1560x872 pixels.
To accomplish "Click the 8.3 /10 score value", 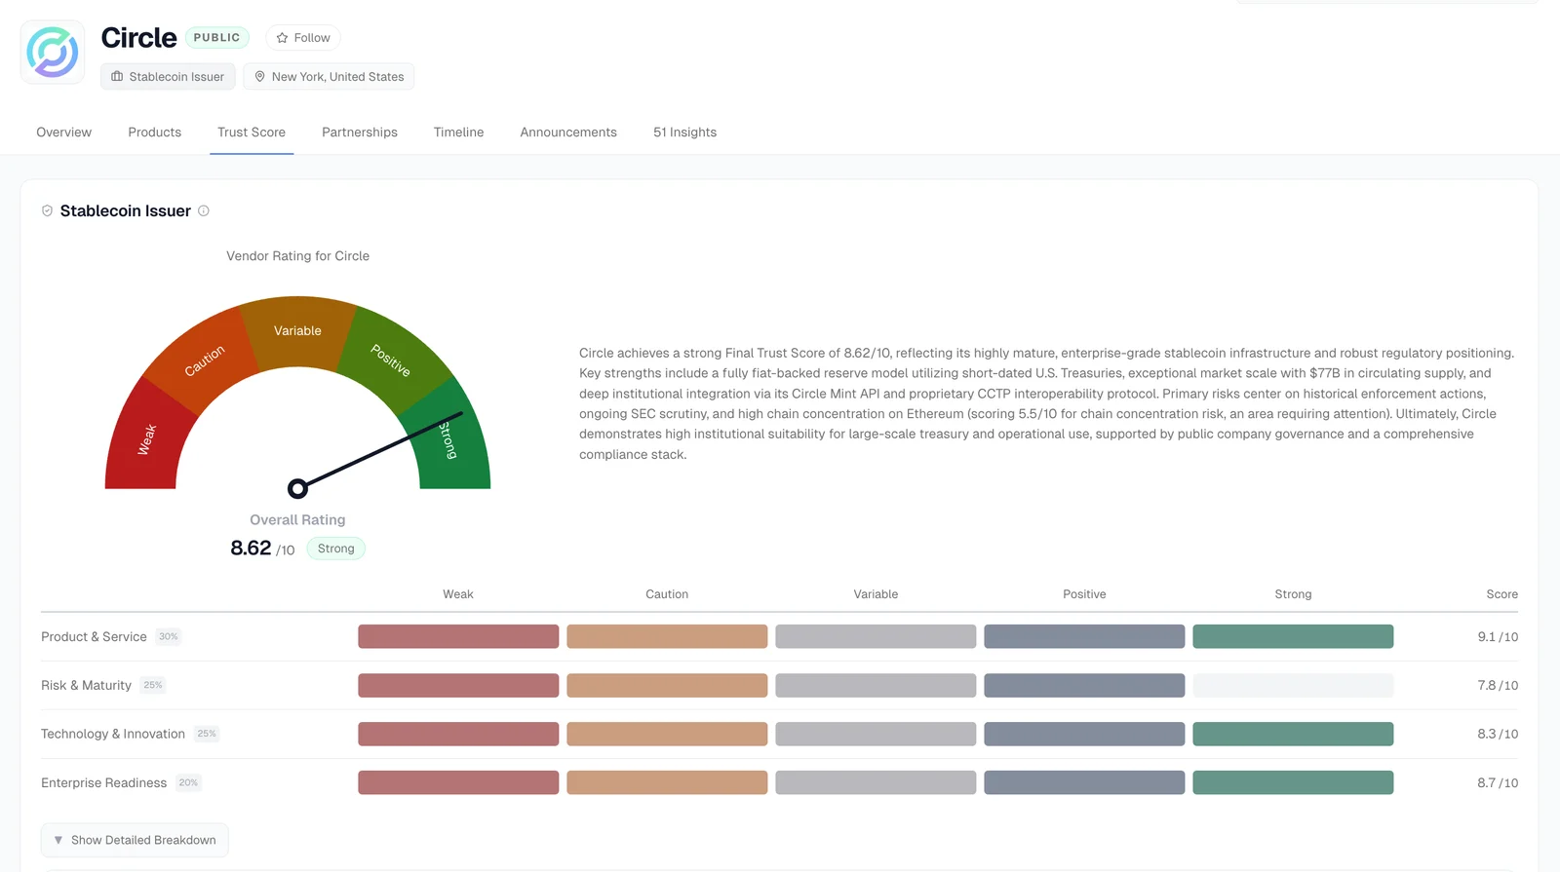I will click(x=1498, y=734).
